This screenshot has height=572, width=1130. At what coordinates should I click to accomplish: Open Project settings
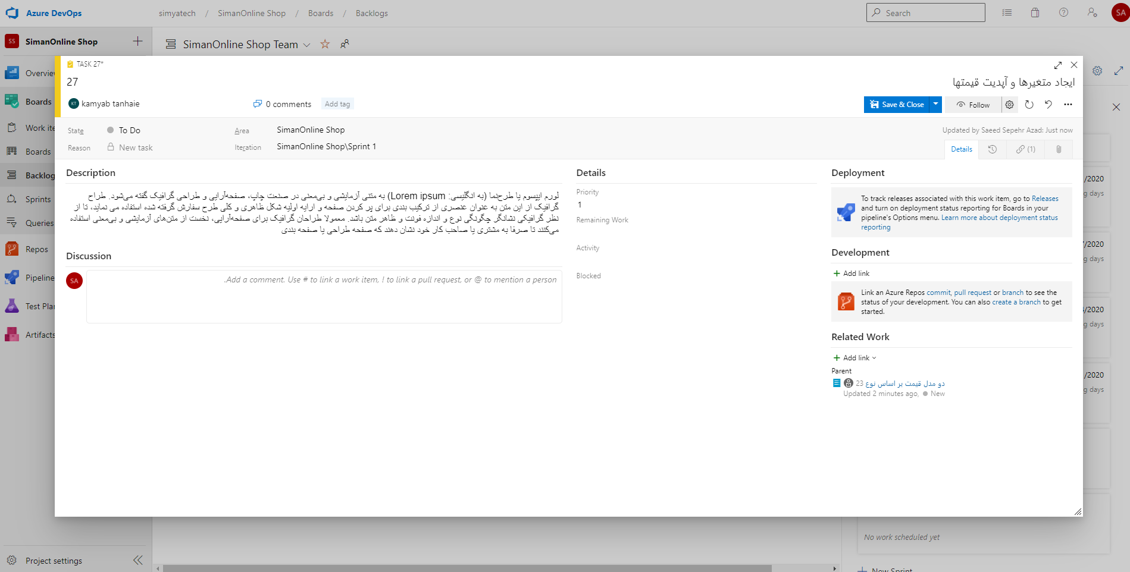tap(54, 561)
